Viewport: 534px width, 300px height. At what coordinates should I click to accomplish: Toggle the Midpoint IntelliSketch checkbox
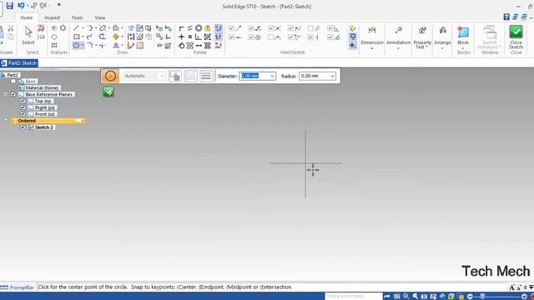click(x=231, y=37)
